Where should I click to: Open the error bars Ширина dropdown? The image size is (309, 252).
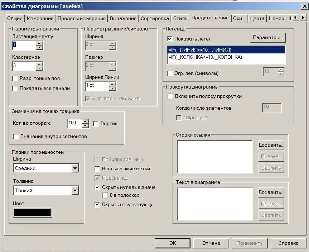(x=46, y=168)
